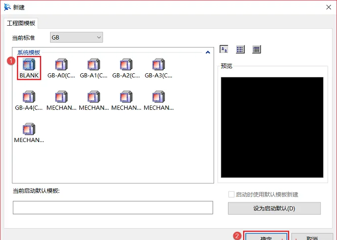The height and width of the screenshot is (240, 337).
Task: Click the 当前启动默认模板 text field
Action: coord(113,207)
